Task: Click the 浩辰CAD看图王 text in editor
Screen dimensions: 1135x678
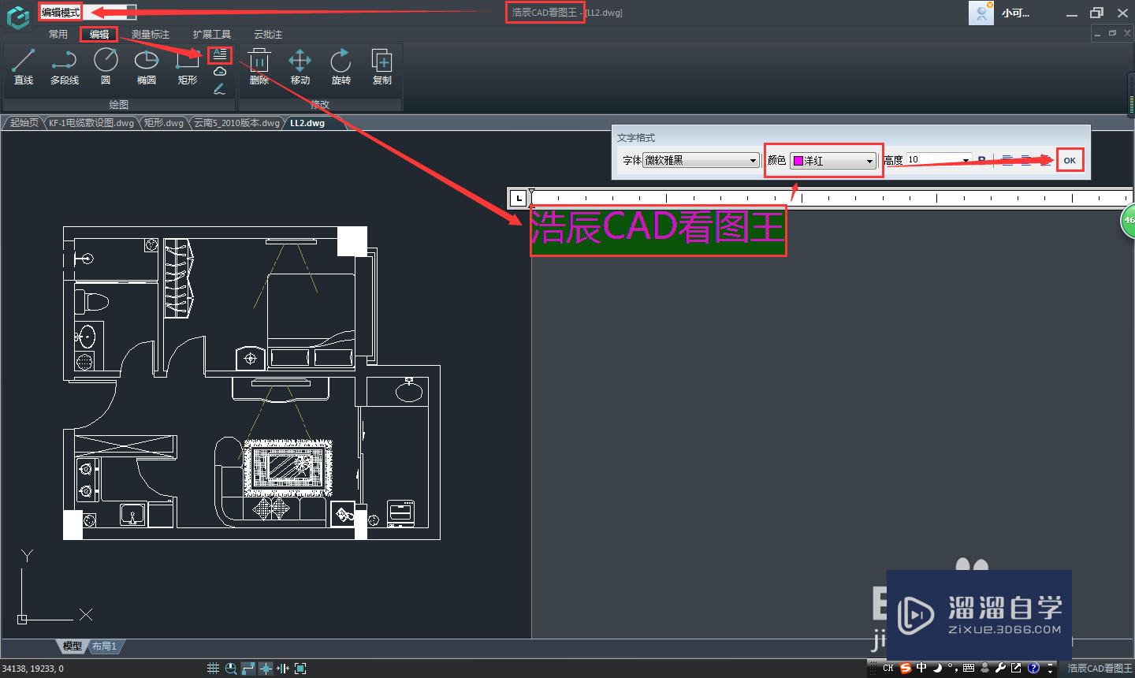Action: (658, 229)
